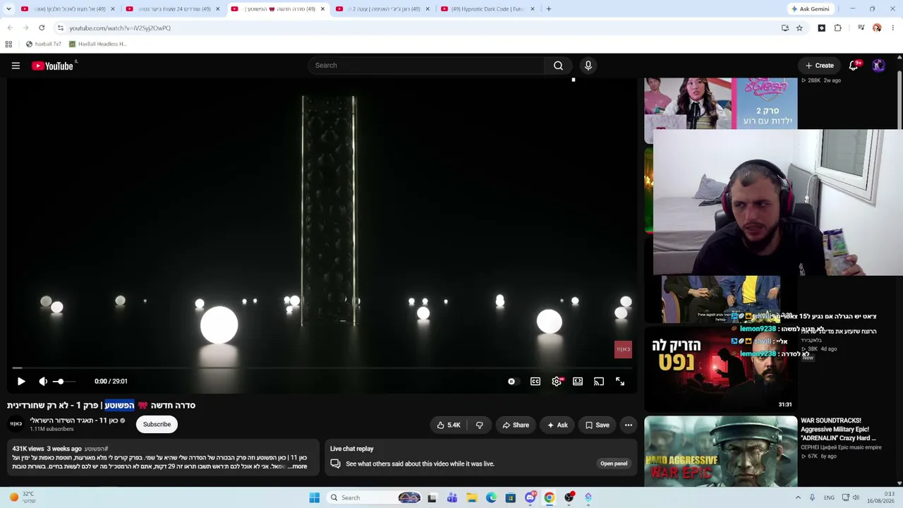This screenshot has width=903, height=508.
Task: Open the live chat replay panel
Action: [x=614, y=464]
